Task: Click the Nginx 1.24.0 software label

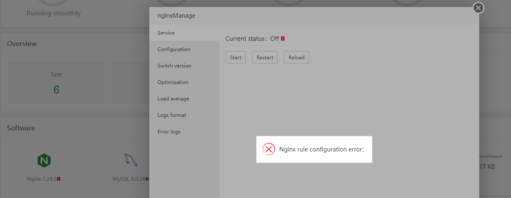Action: pyautogui.click(x=42, y=179)
